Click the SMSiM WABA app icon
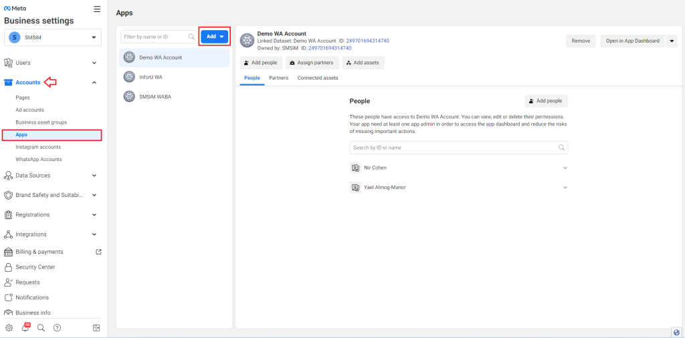 tap(129, 96)
